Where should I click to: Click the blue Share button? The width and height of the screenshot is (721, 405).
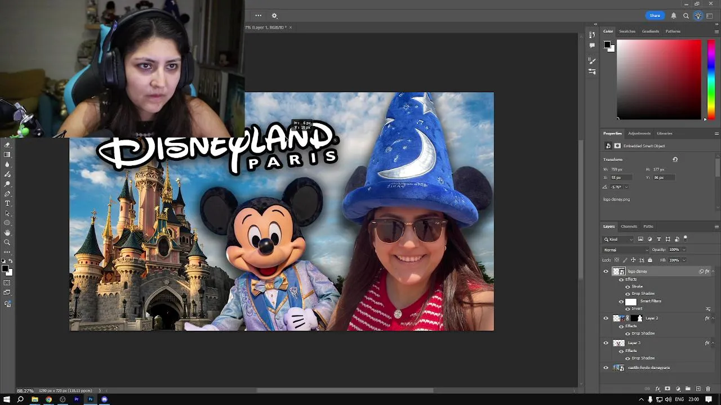(655, 16)
